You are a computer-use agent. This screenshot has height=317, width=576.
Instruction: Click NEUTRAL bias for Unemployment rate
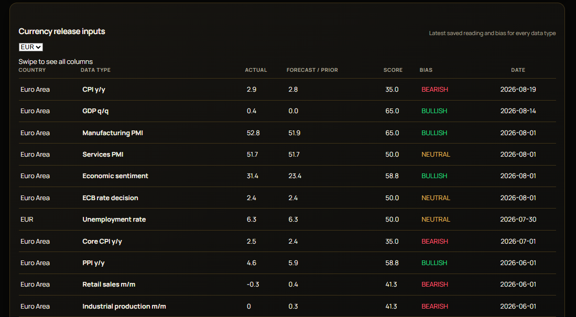point(436,220)
